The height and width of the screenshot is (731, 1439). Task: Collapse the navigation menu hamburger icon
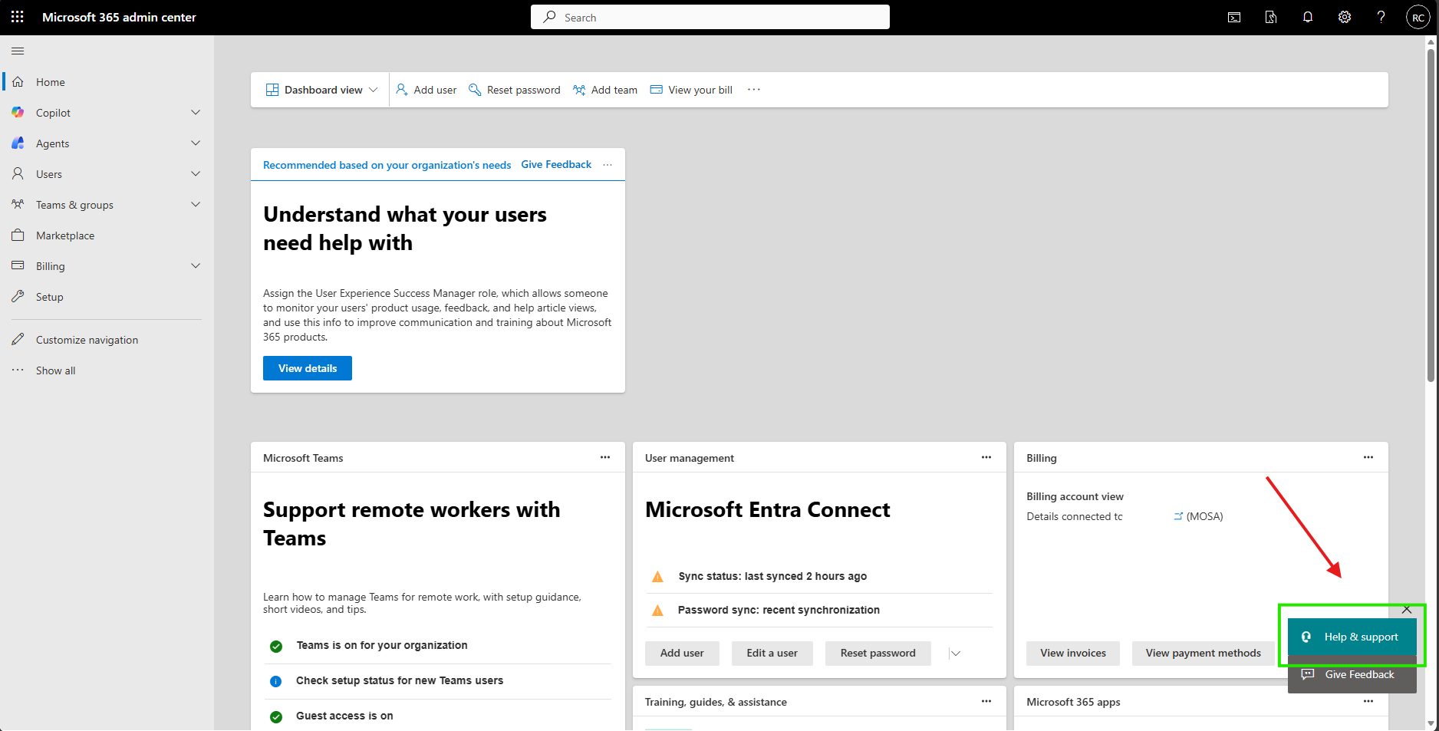click(18, 51)
